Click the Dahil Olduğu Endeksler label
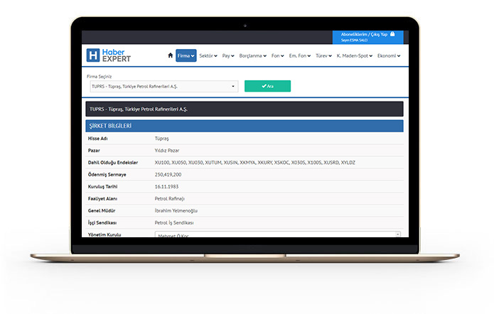The height and width of the screenshot is (314, 494). (x=113, y=163)
